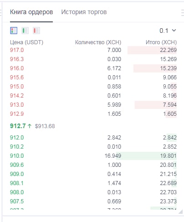The width and height of the screenshot is (184, 222).
Task: Click the $913.68 index price
Action: pos(45,126)
